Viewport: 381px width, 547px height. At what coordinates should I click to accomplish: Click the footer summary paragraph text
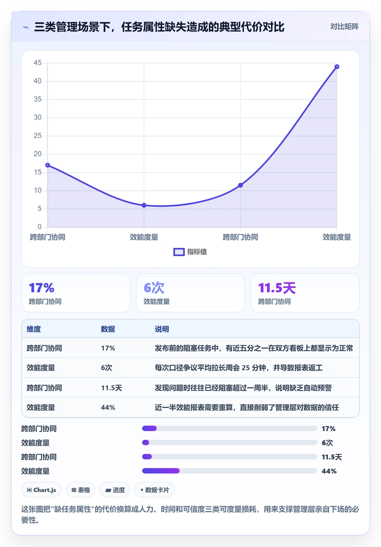[x=190, y=515]
